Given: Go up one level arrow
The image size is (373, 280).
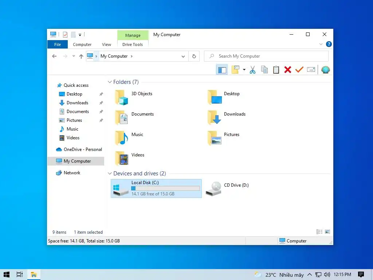Looking at the screenshot, I should pyautogui.click(x=81, y=57).
